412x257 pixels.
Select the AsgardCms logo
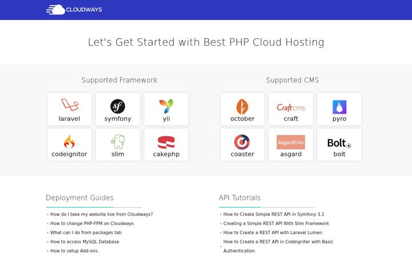[x=291, y=142]
